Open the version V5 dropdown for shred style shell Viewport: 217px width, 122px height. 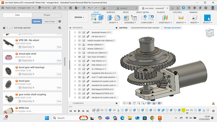tap(59, 61)
